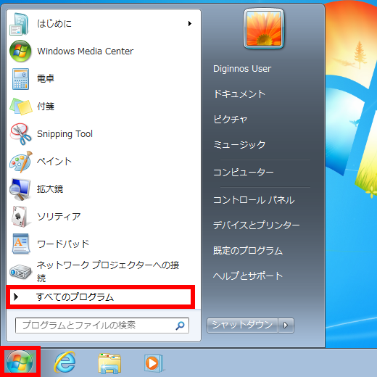Open デバイスとプリンター link
The height and width of the screenshot is (377, 377).
(x=256, y=225)
